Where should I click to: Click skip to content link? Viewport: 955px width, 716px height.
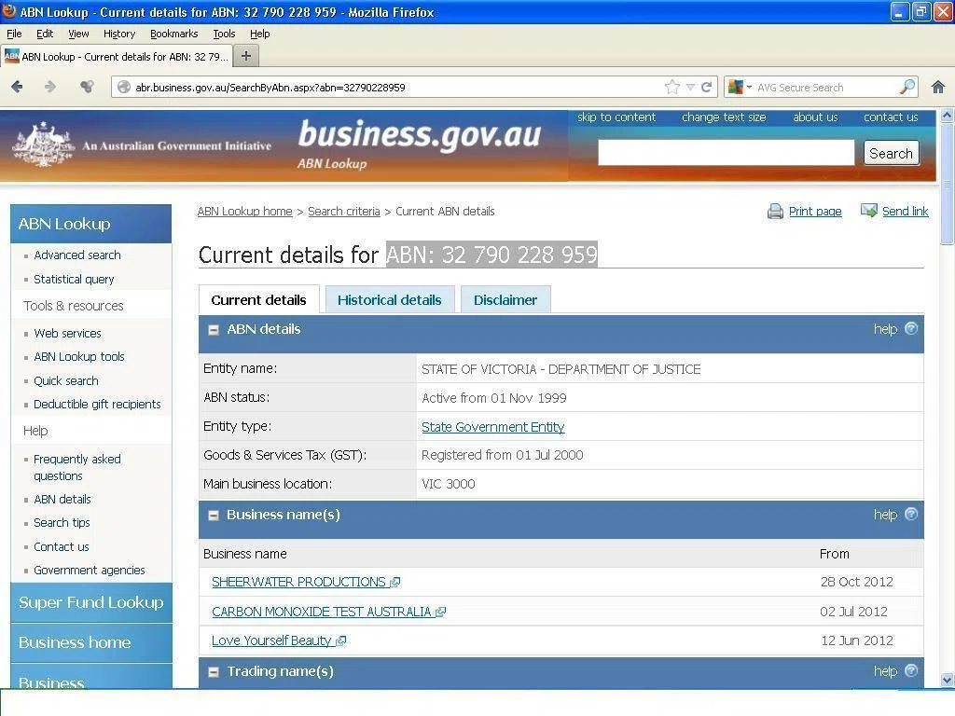616,117
